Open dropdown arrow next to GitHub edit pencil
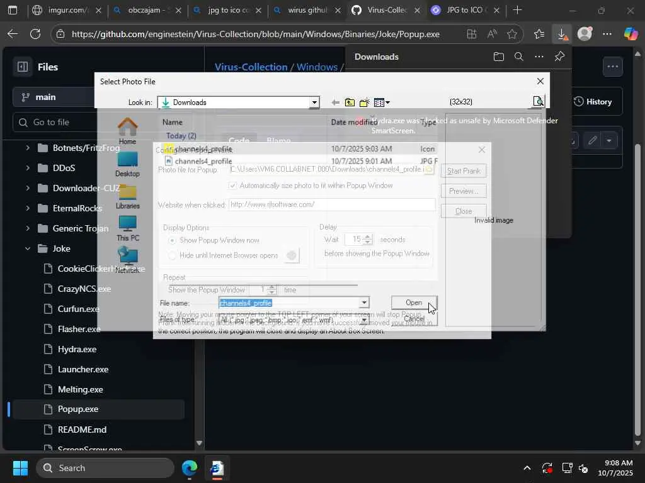This screenshot has height=483, width=645. click(609, 141)
